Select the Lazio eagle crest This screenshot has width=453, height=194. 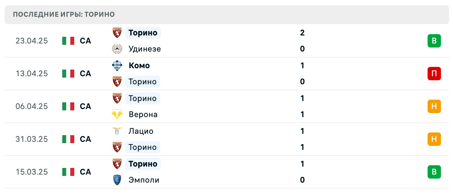[117, 131]
